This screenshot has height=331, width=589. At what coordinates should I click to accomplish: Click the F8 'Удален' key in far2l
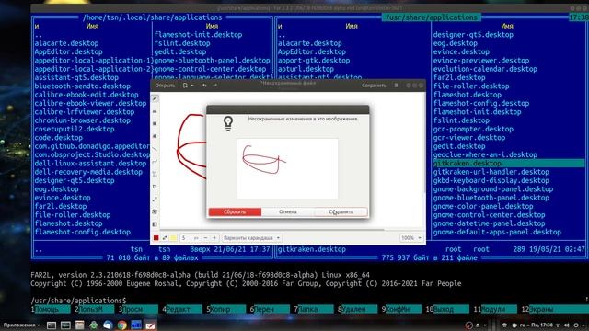coord(359,309)
